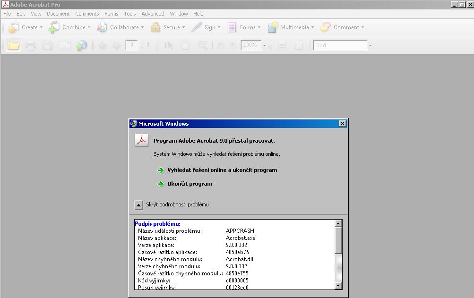The image size is (474, 298).
Task: Open the Advanced menu
Action: [x=153, y=14]
